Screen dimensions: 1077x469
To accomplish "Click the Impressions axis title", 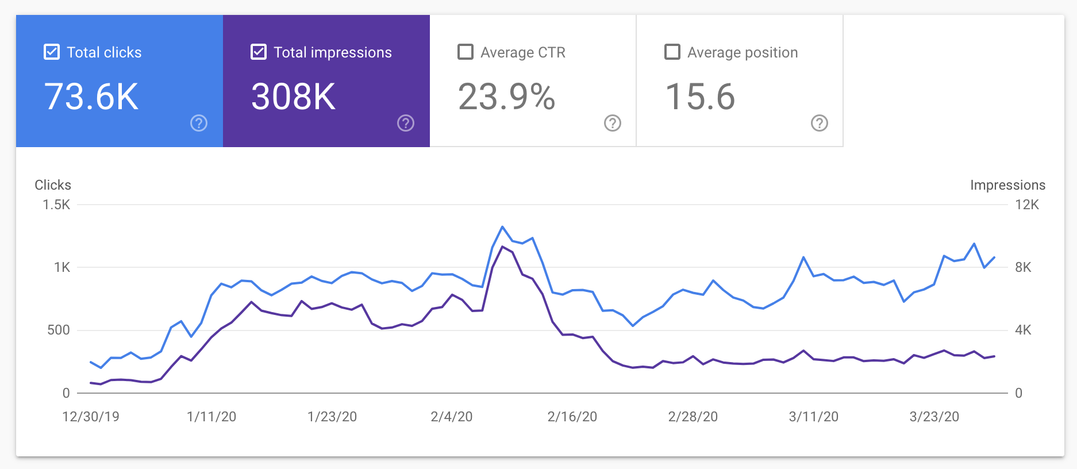I will (x=1008, y=185).
